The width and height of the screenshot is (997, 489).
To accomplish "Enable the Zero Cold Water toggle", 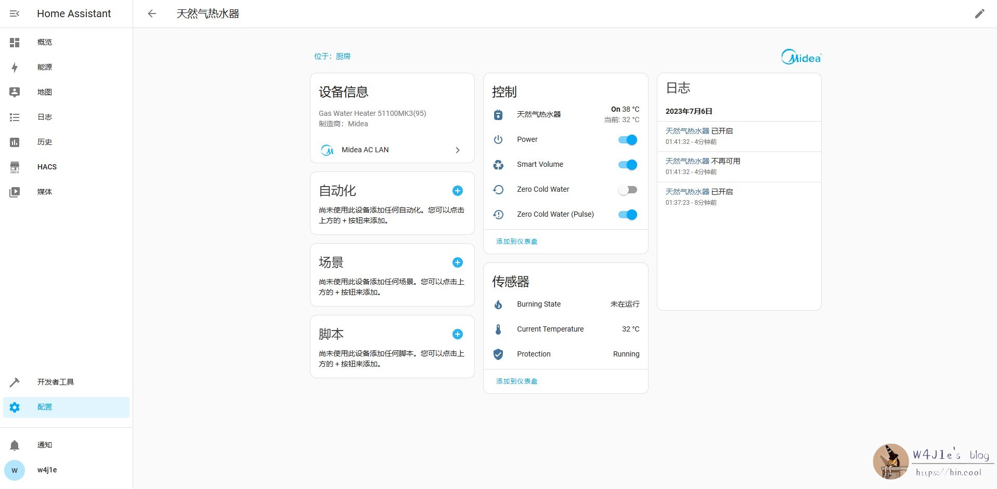I will point(628,189).
